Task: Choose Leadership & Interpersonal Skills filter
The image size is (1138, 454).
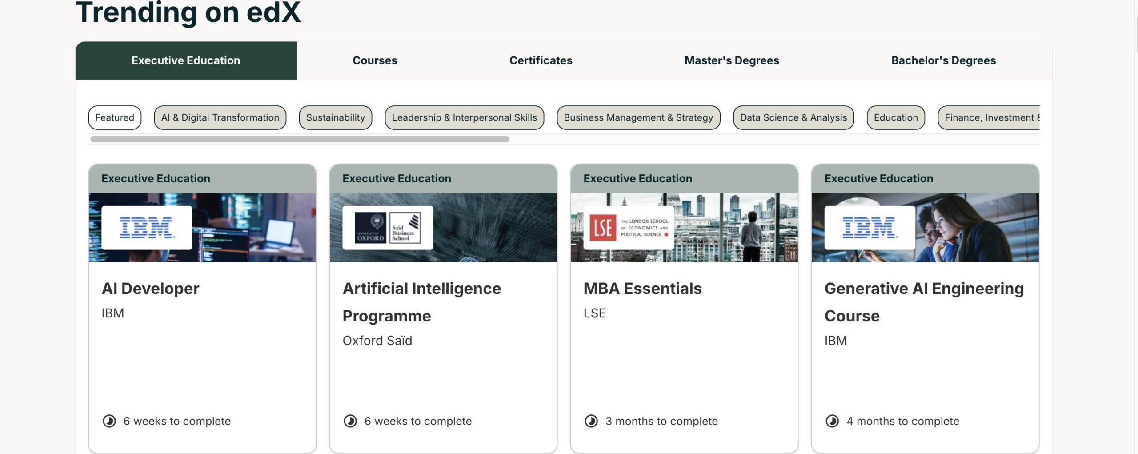Action: point(464,117)
